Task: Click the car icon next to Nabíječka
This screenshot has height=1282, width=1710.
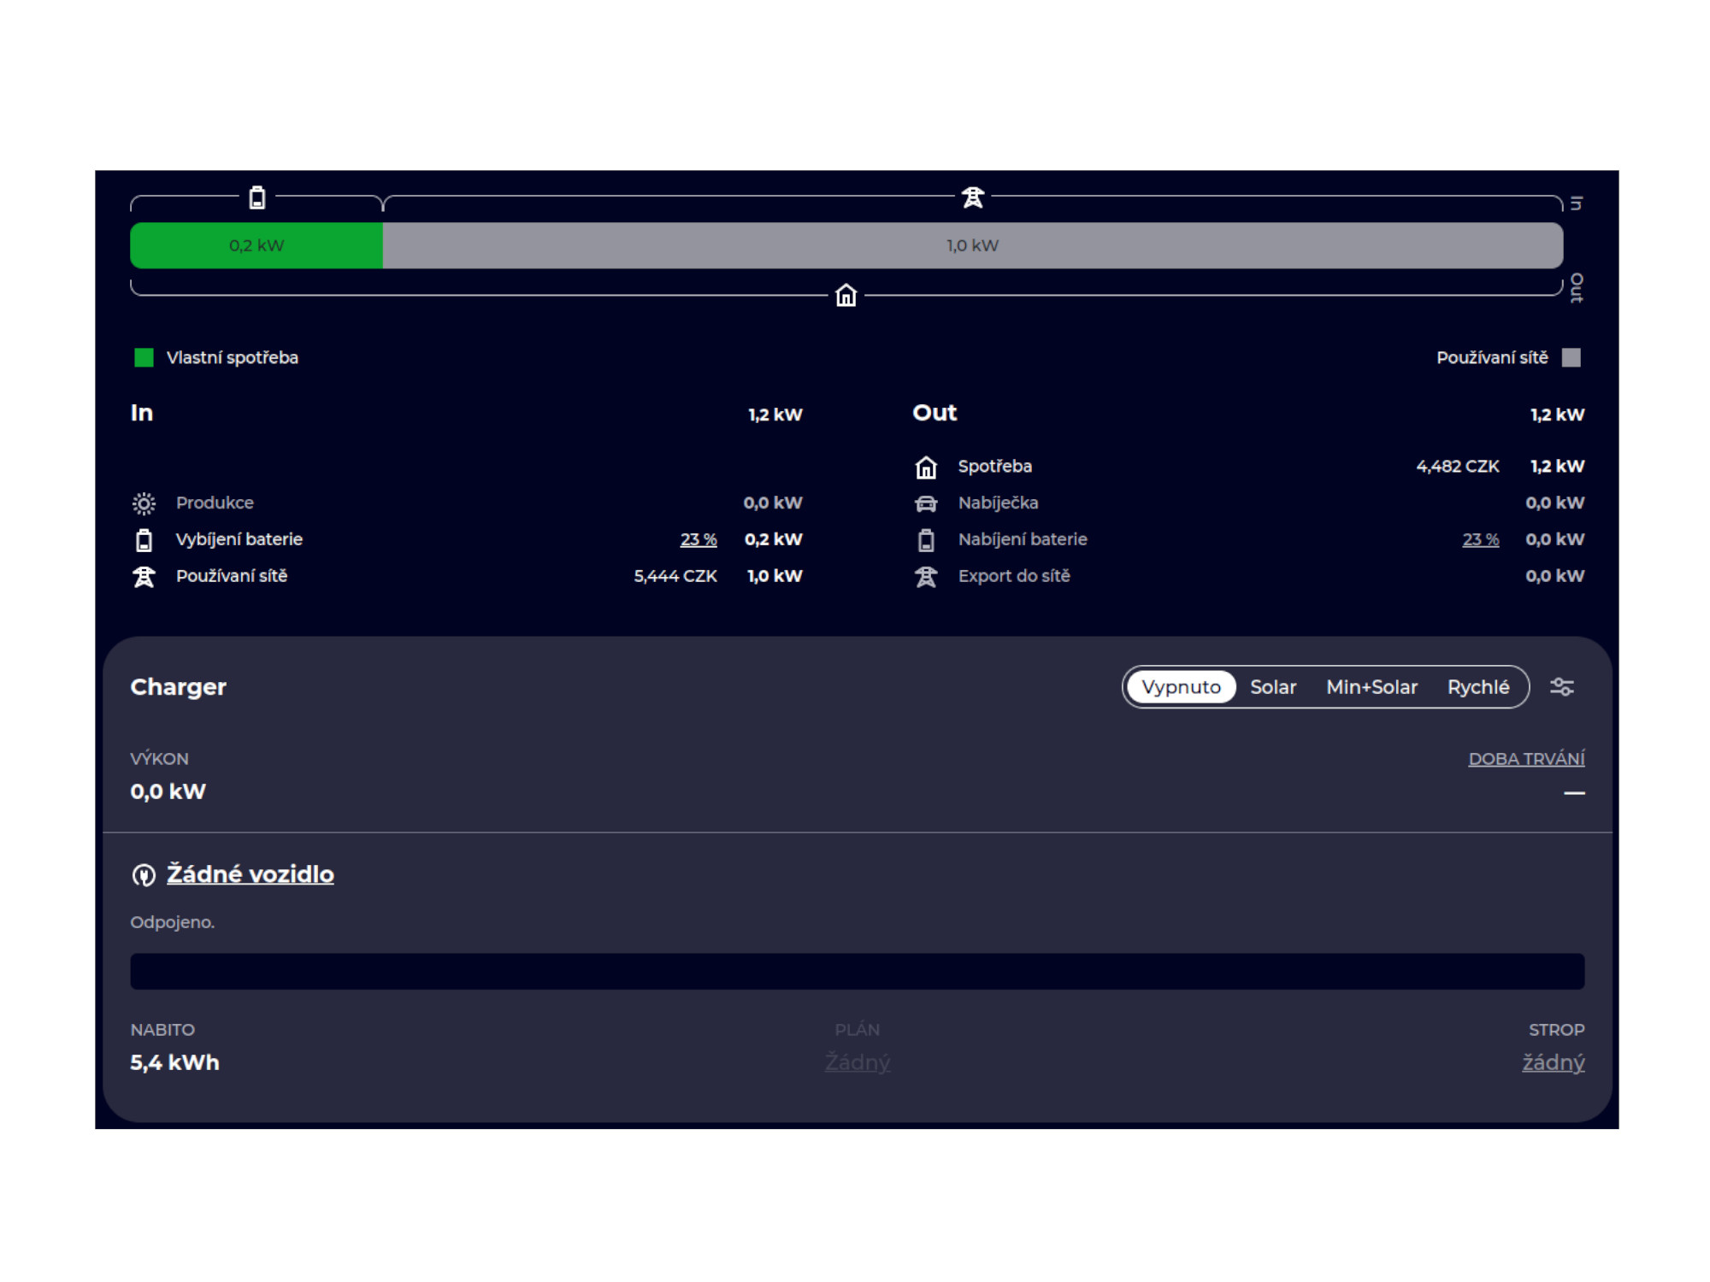Action: point(926,503)
